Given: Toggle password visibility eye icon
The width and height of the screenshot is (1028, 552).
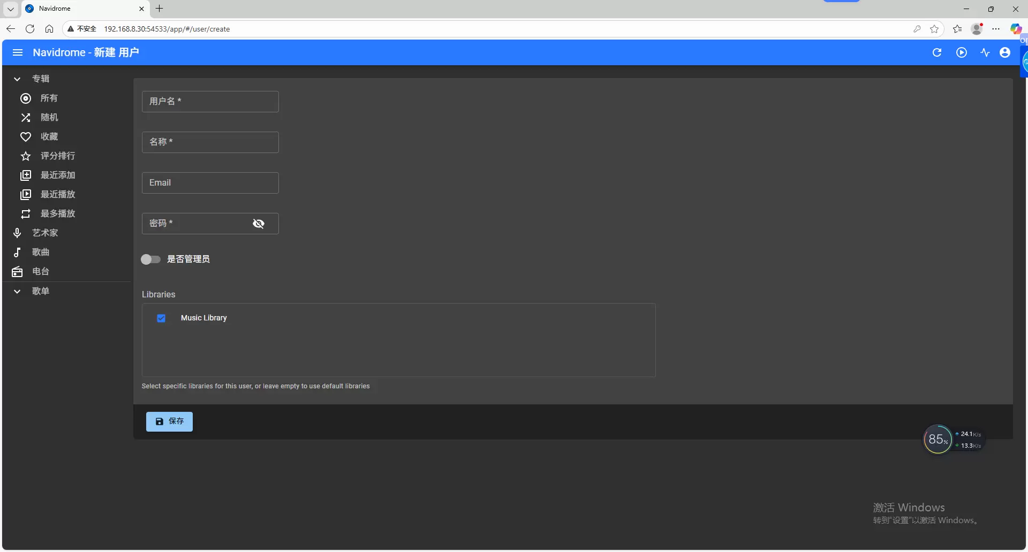Looking at the screenshot, I should 259,224.
